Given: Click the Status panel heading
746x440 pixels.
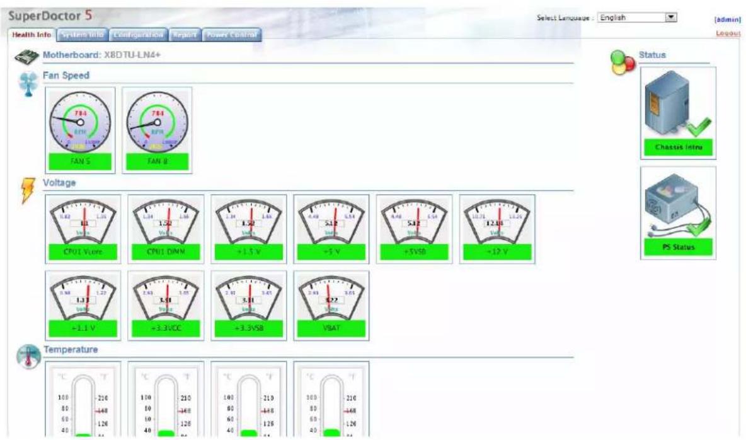Looking at the screenshot, I should [651, 55].
